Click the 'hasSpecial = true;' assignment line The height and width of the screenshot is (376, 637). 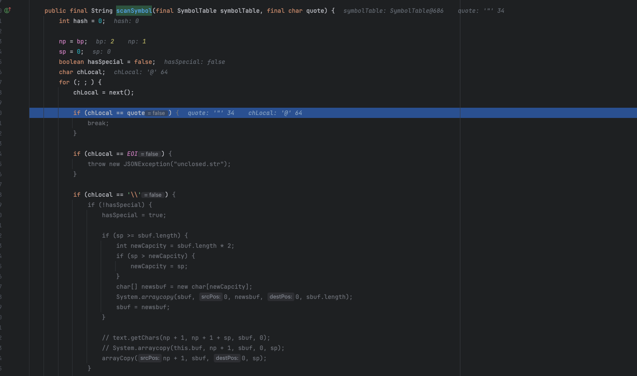tap(134, 215)
